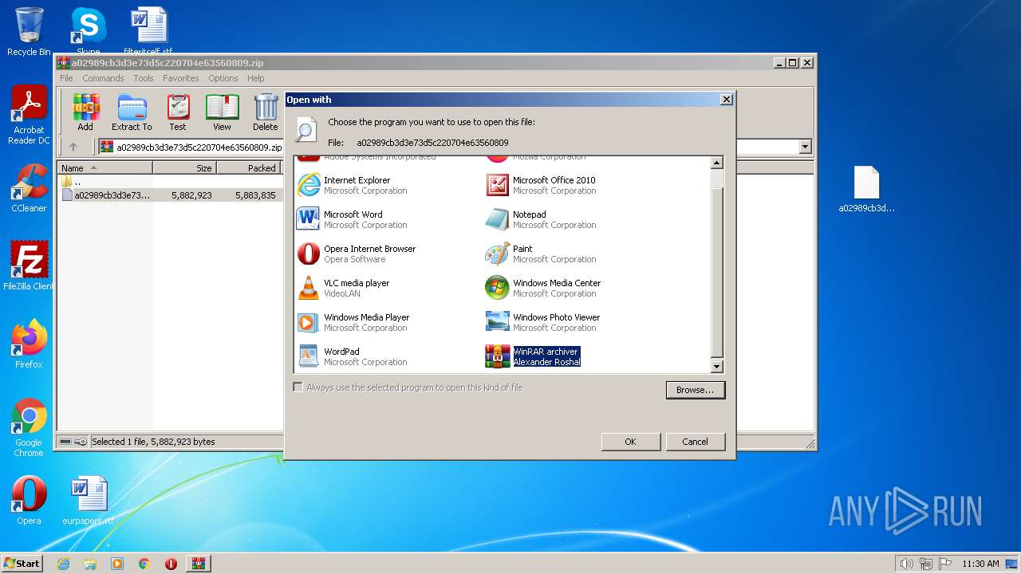Screen dimensions: 1021x574
Task: Open the Options menu
Action: tap(223, 78)
